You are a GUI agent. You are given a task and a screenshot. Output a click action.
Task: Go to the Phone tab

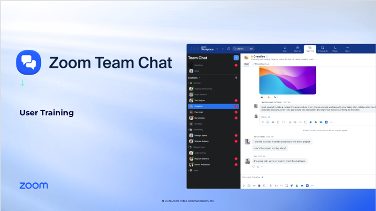335,49
